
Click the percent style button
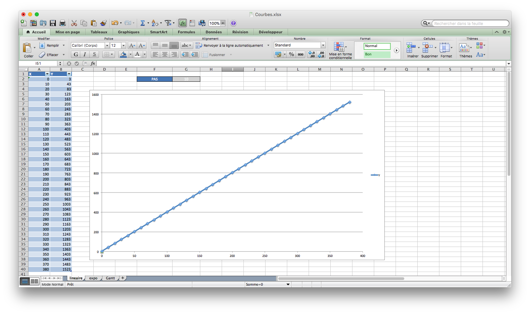(292, 54)
